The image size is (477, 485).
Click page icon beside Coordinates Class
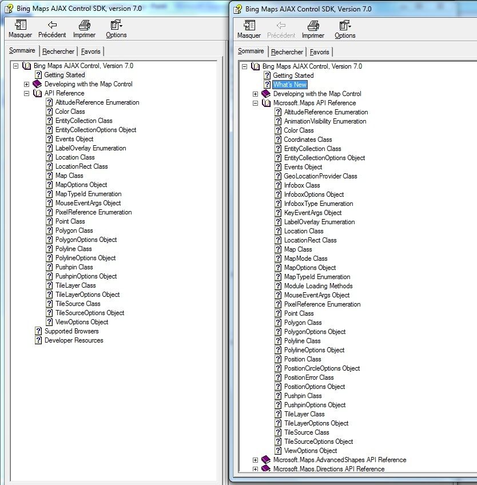(278, 140)
